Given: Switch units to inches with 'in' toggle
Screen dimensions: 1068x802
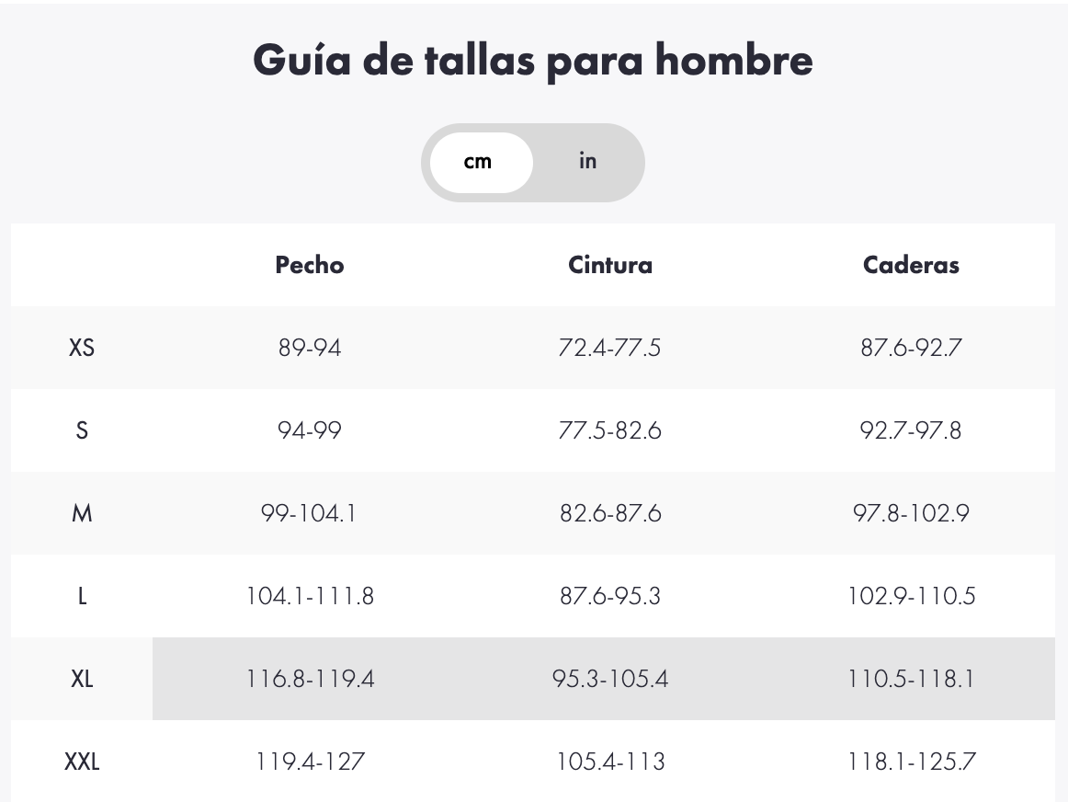Looking at the screenshot, I should [588, 162].
